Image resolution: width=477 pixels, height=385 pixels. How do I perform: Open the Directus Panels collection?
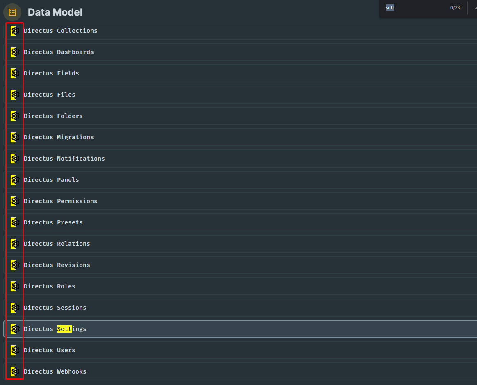click(x=240, y=179)
